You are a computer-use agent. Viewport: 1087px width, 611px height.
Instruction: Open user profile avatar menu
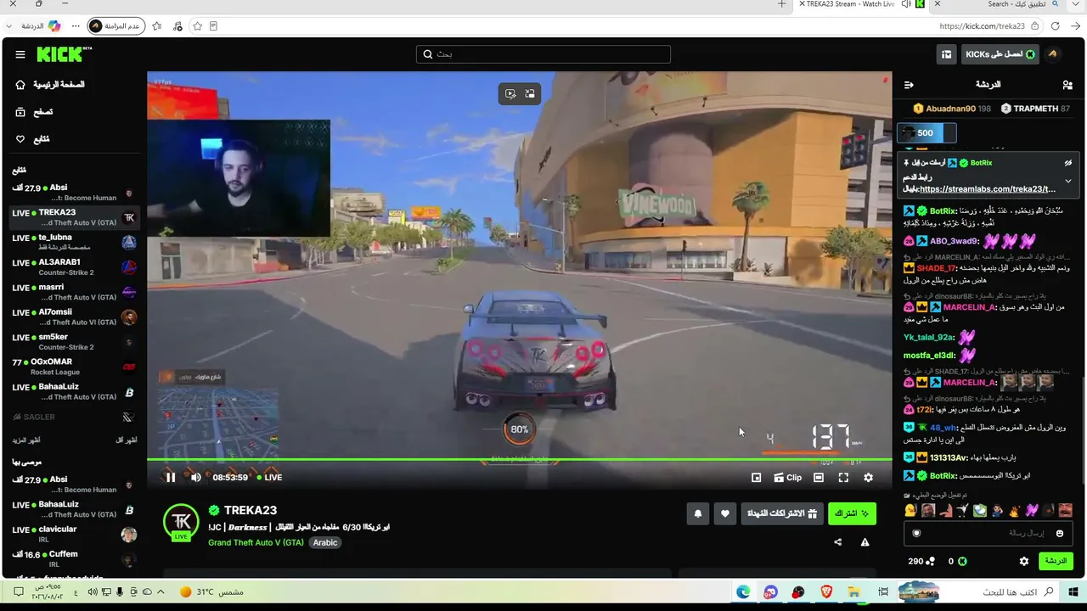click(1053, 54)
